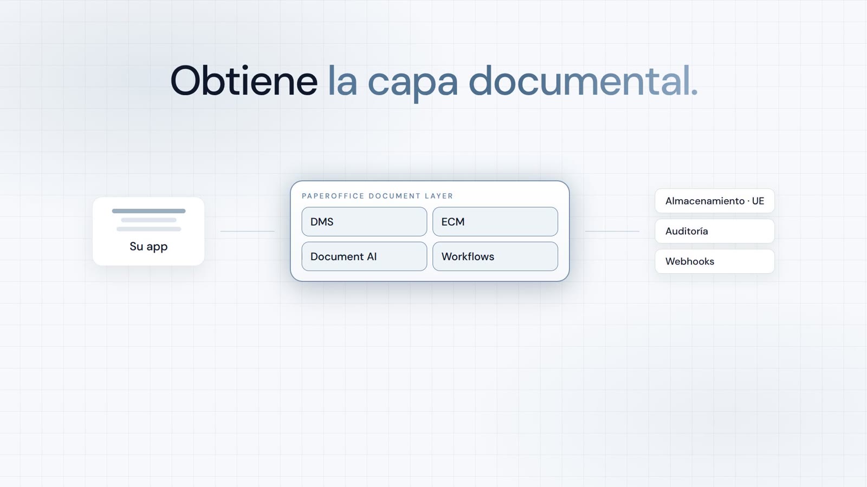Click the Auditoría chip
This screenshot has height=487, width=867.
point(715,231)
